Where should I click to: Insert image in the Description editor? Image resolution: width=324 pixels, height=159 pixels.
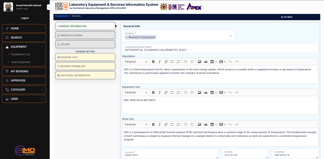tap(199, 62)
